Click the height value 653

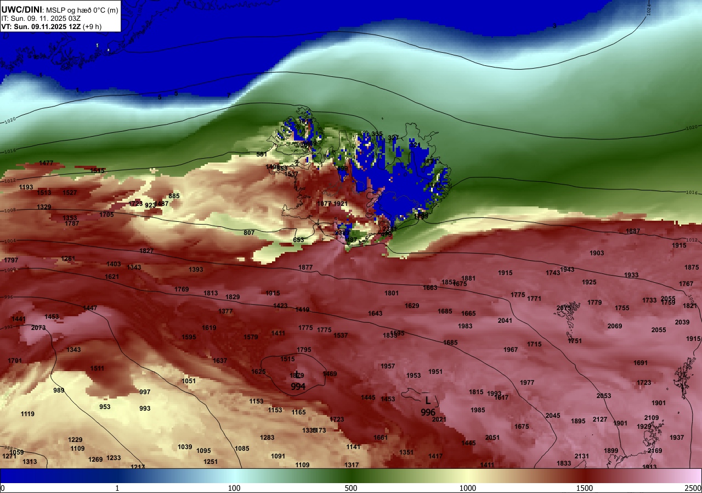(x=298, y=240)
